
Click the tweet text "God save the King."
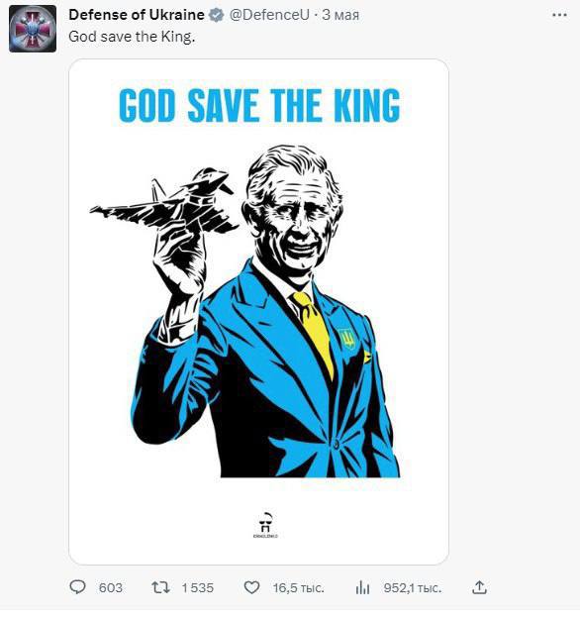pos(132,37)
